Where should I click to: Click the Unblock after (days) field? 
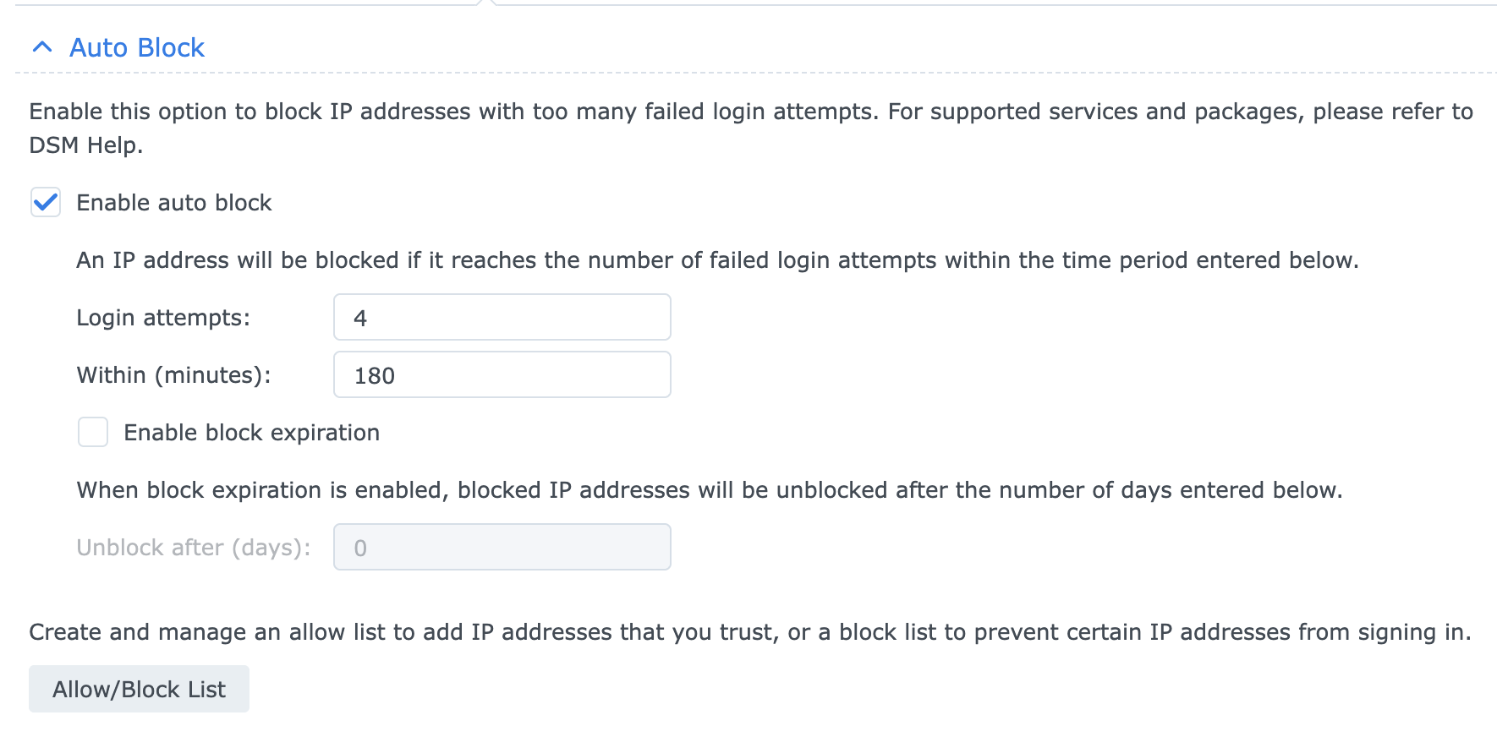[x=502, y=547]
